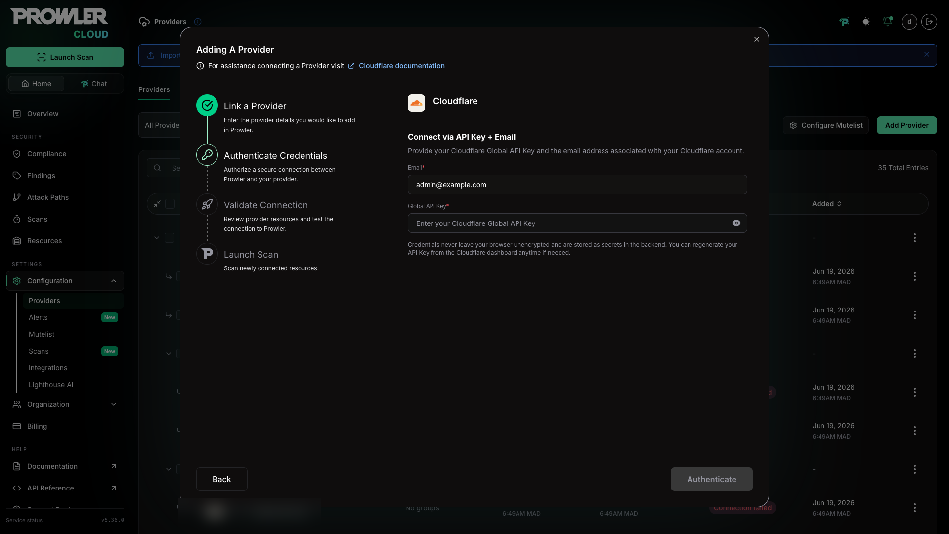The image size is (949, 534).
Task: Expand the Organization section chevron
Action: pyautogui.click(x=114, y=404)
